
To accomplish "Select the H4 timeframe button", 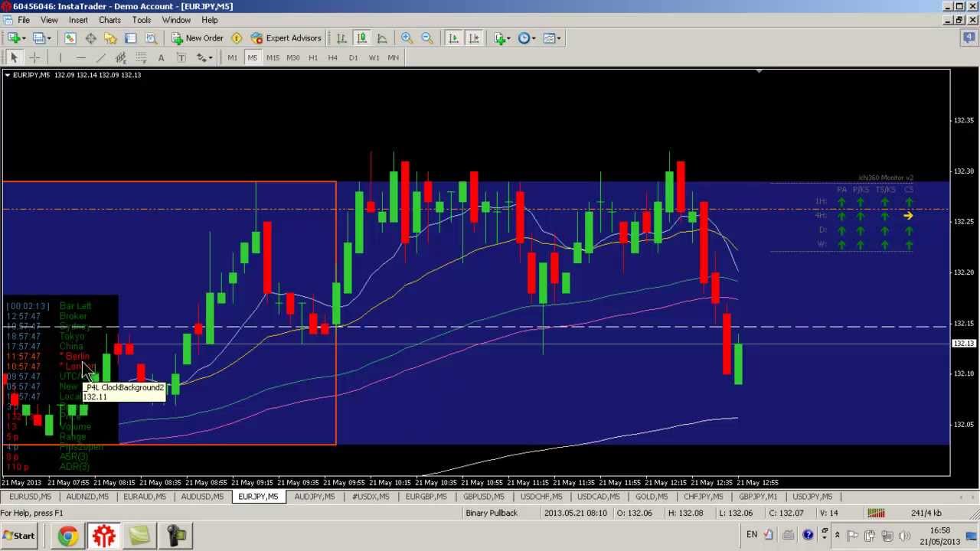I will click(333, 57).
